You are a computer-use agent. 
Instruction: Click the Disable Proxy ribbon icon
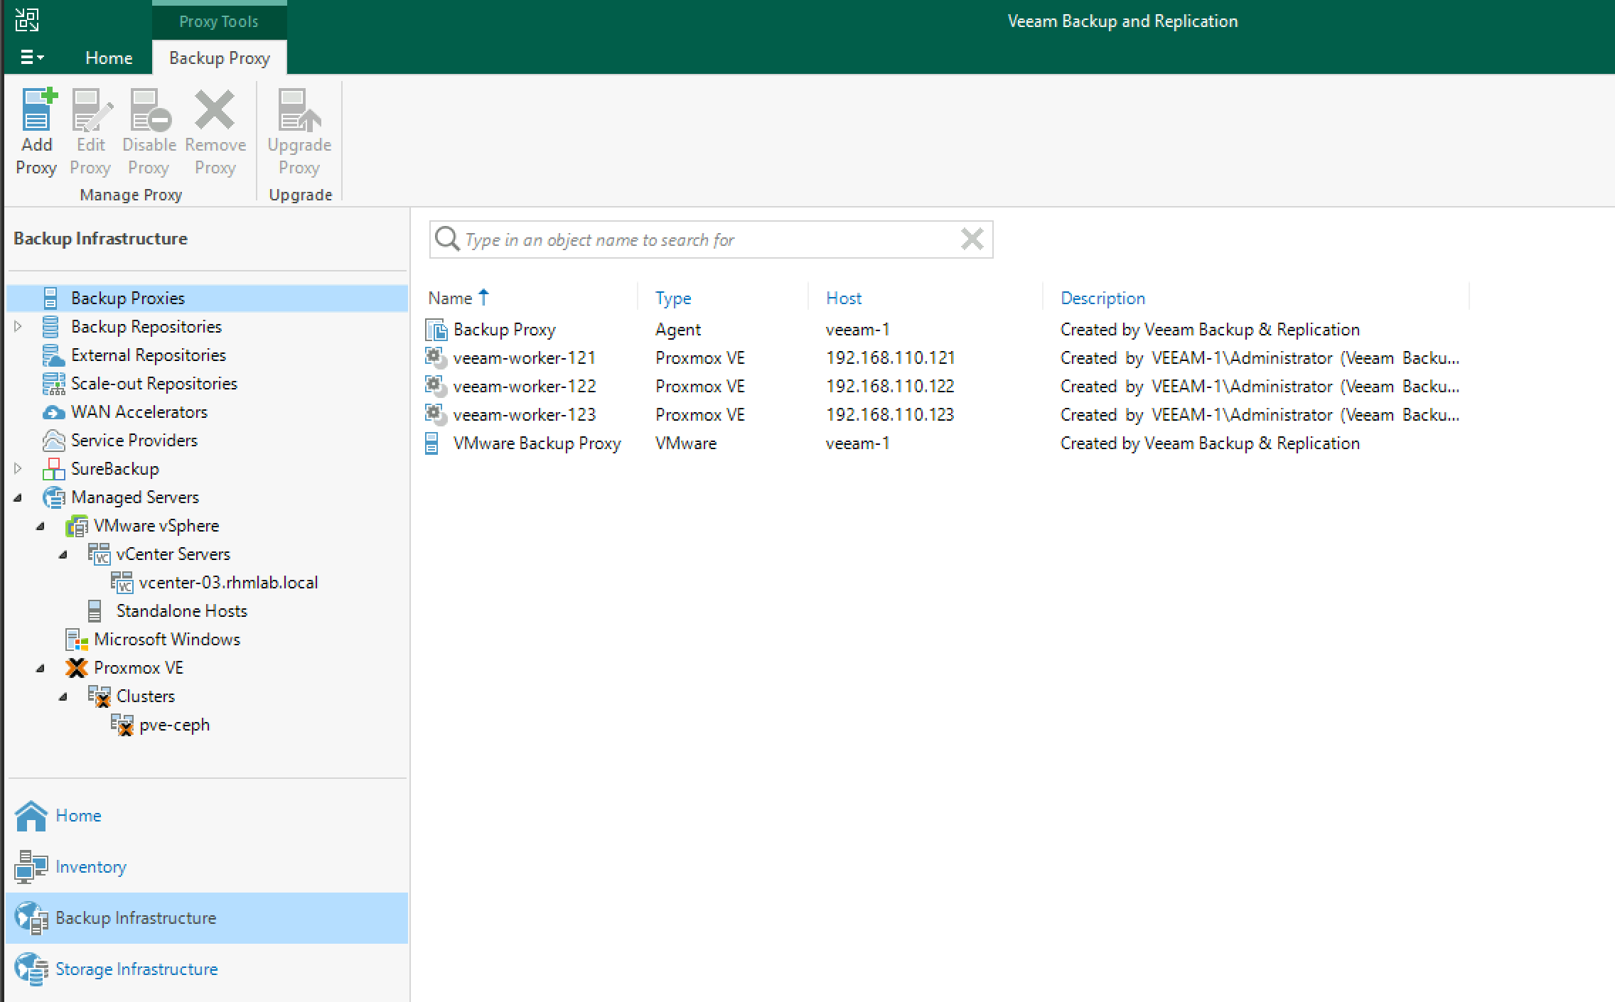pyautogui.click(x=150, y=109)
